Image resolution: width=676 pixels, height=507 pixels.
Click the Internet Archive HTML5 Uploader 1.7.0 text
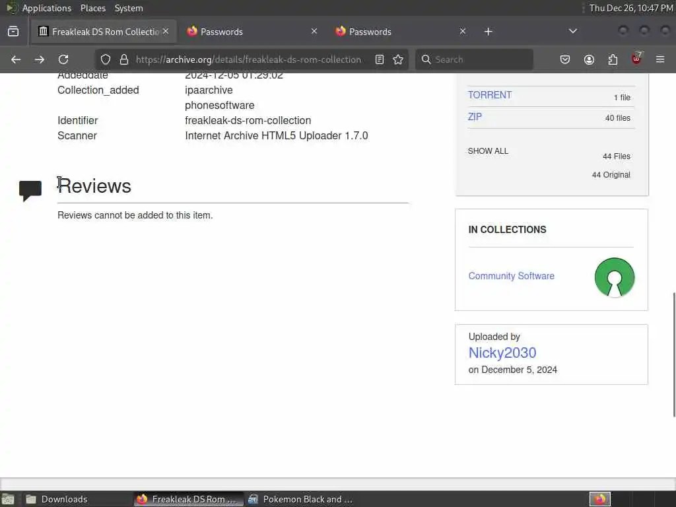pyautogui.click(x=277, y=135)
